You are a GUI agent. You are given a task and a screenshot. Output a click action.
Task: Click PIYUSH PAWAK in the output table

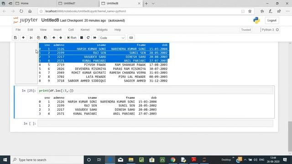coord(95,65)
